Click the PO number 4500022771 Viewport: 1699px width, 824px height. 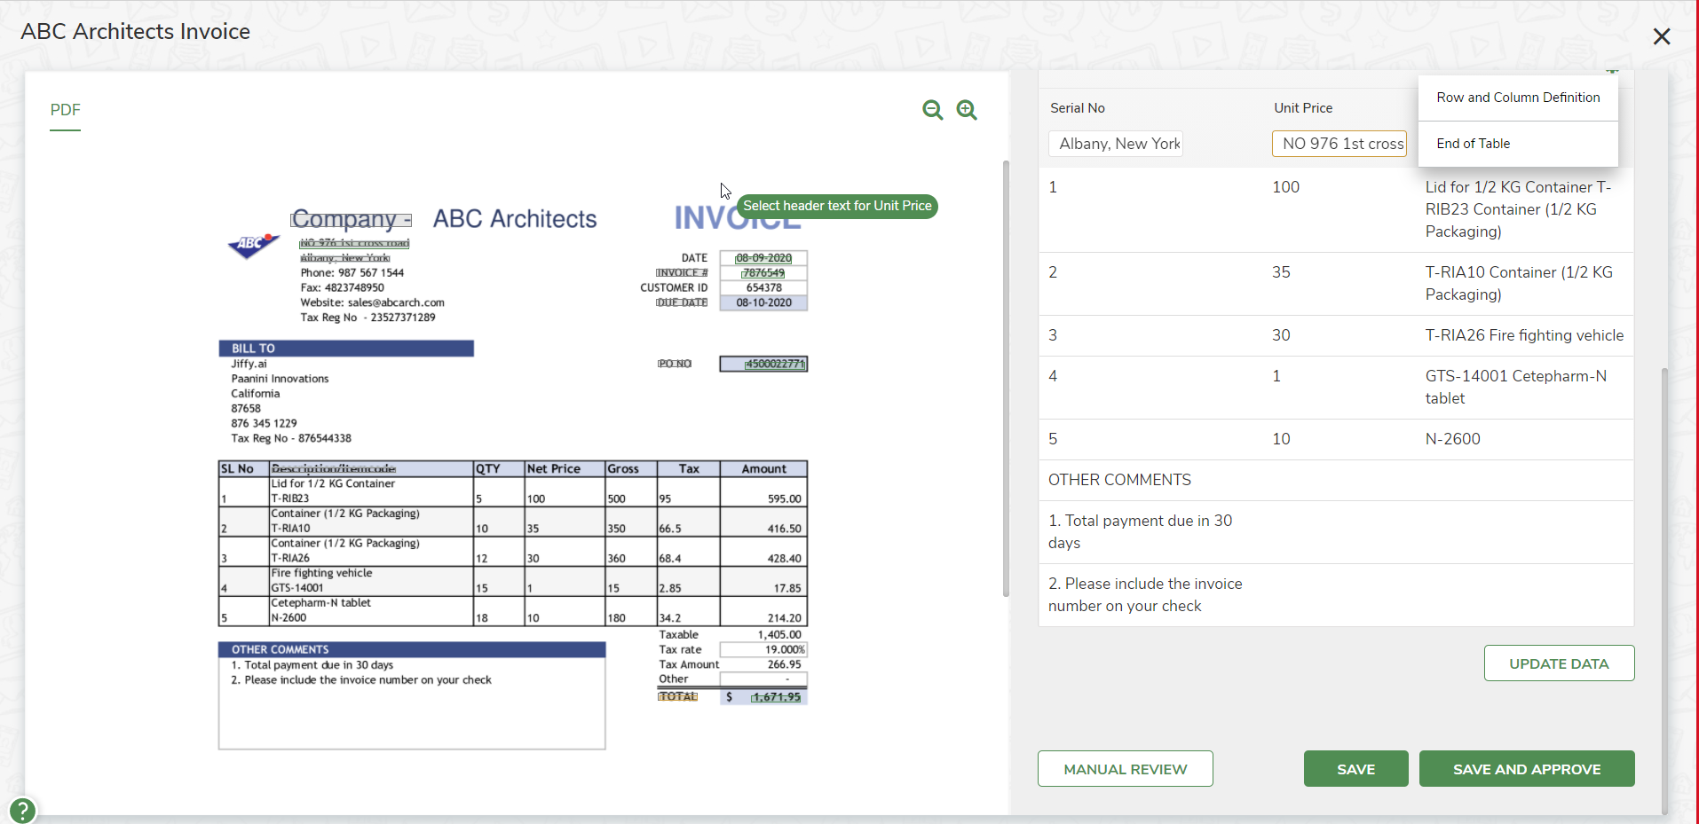point(775,364)
